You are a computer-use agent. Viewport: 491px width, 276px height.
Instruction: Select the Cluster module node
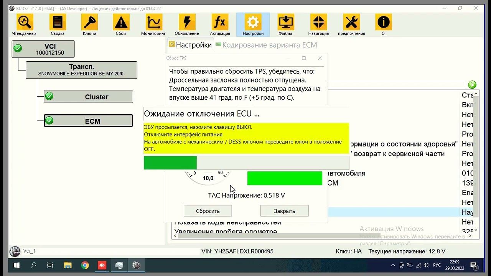89,97
